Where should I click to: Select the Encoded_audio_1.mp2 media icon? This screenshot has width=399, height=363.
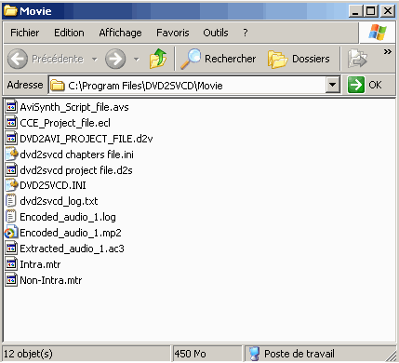click(11, 233)
